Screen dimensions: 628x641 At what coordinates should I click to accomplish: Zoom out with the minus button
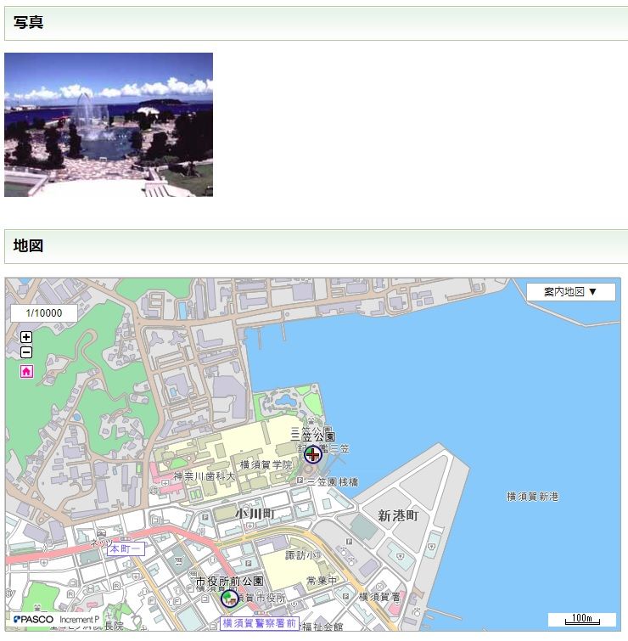tap(26, 352)
